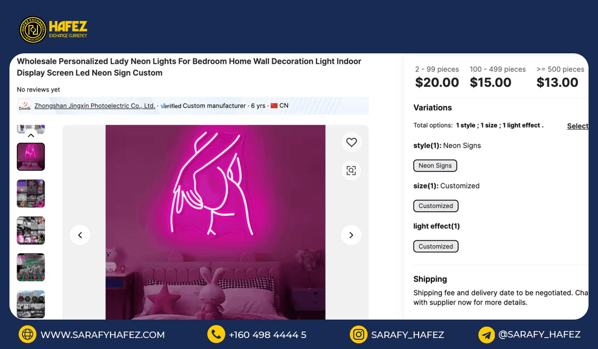Click the Select variations link
Image resolution: width=598 pixels, height=349 pixels.
(x=578, y=126)
